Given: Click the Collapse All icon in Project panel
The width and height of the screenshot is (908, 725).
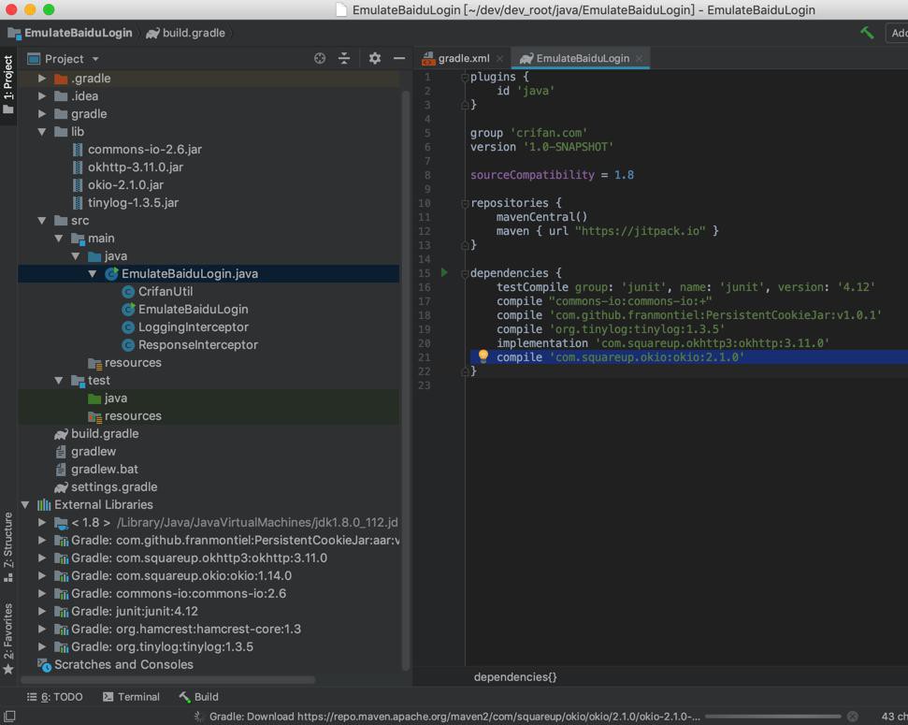Looking at the screenshot, I should tap(344, 58).
